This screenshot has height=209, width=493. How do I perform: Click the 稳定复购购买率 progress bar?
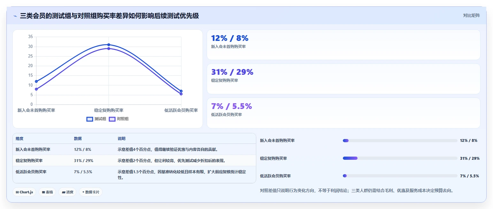[400, 158]
